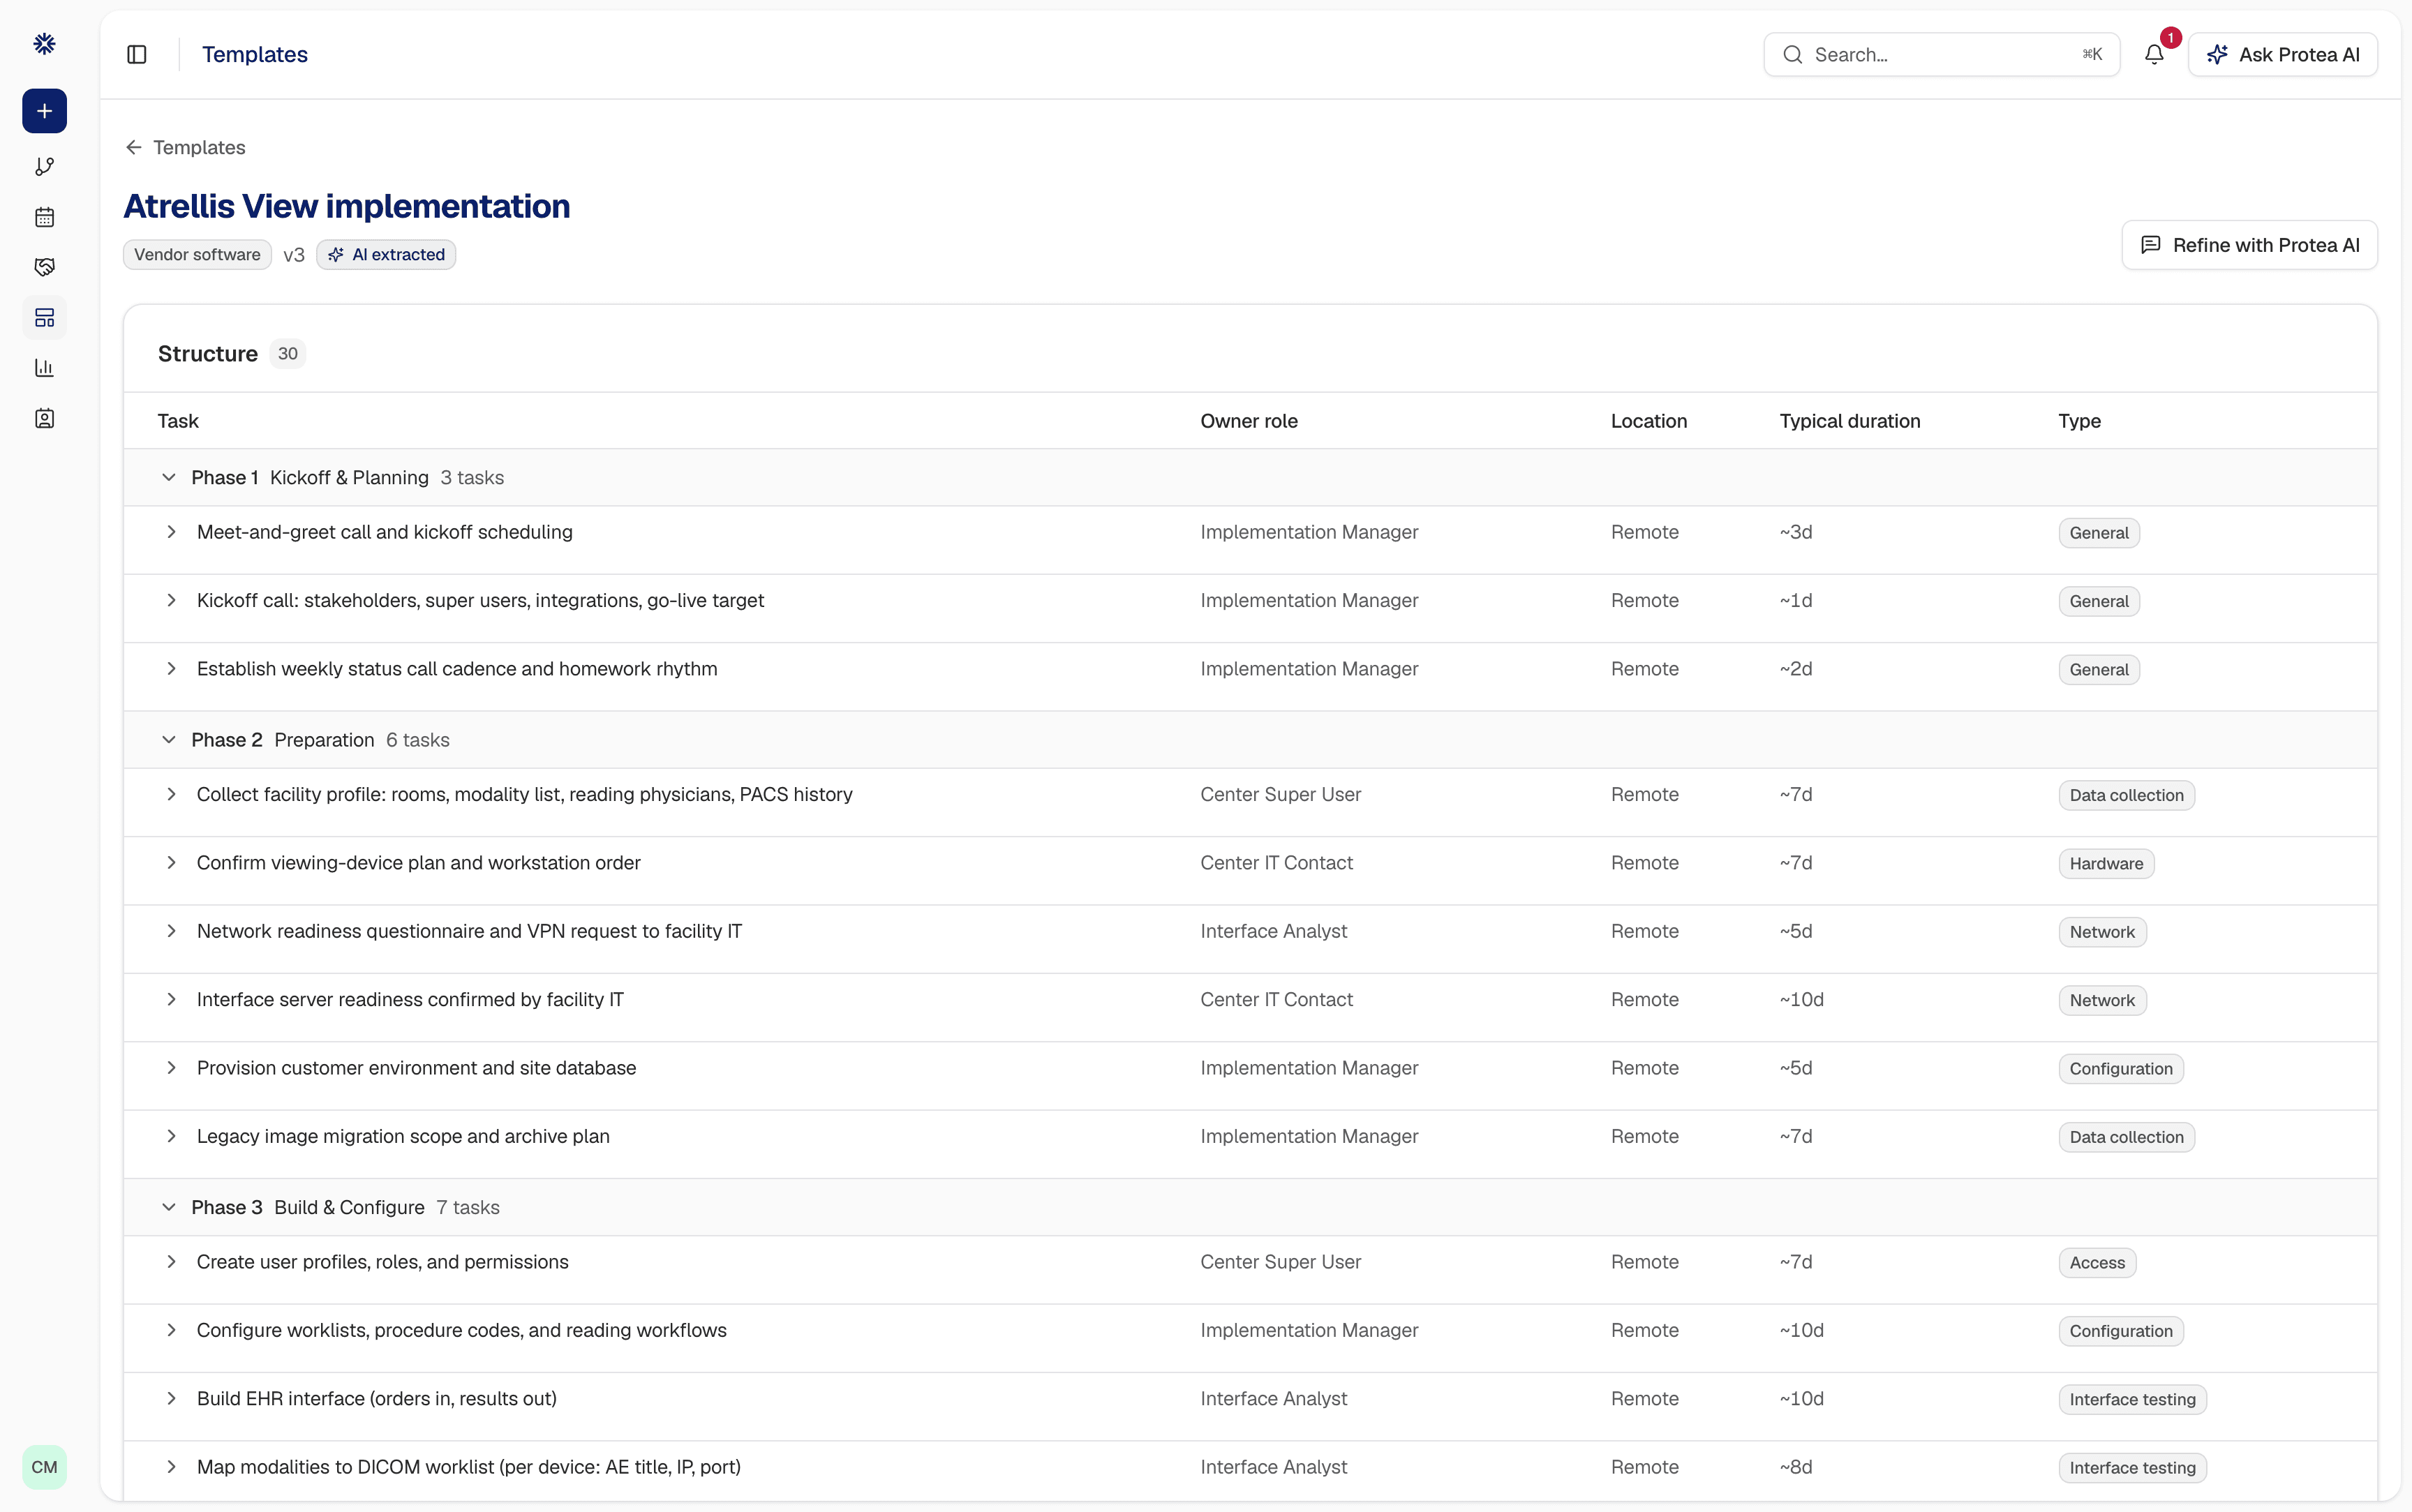Expand Network readiness questionnaire task

pos(171,931)
